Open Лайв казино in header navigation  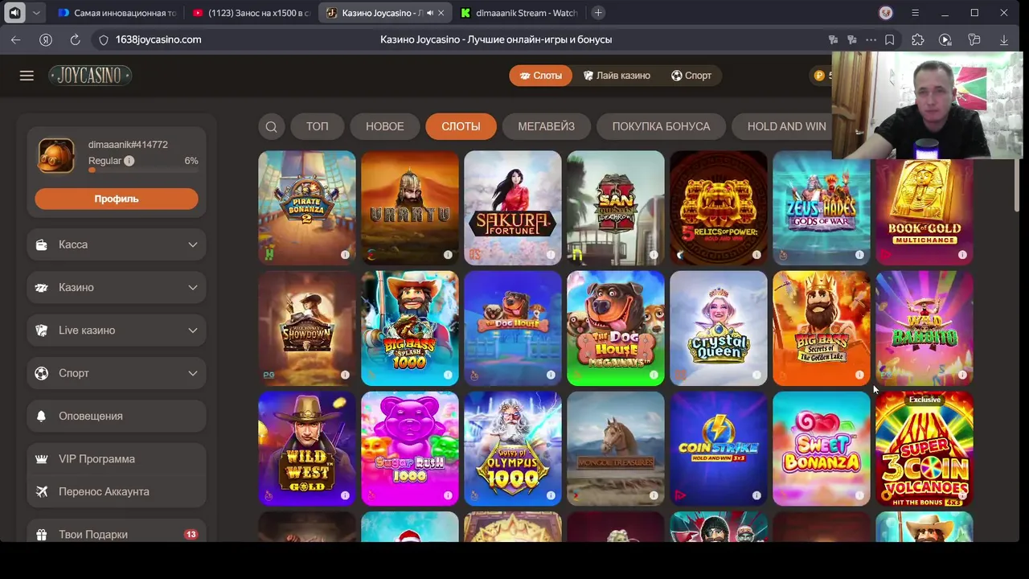pyautogui.click(x=617, y=76)
